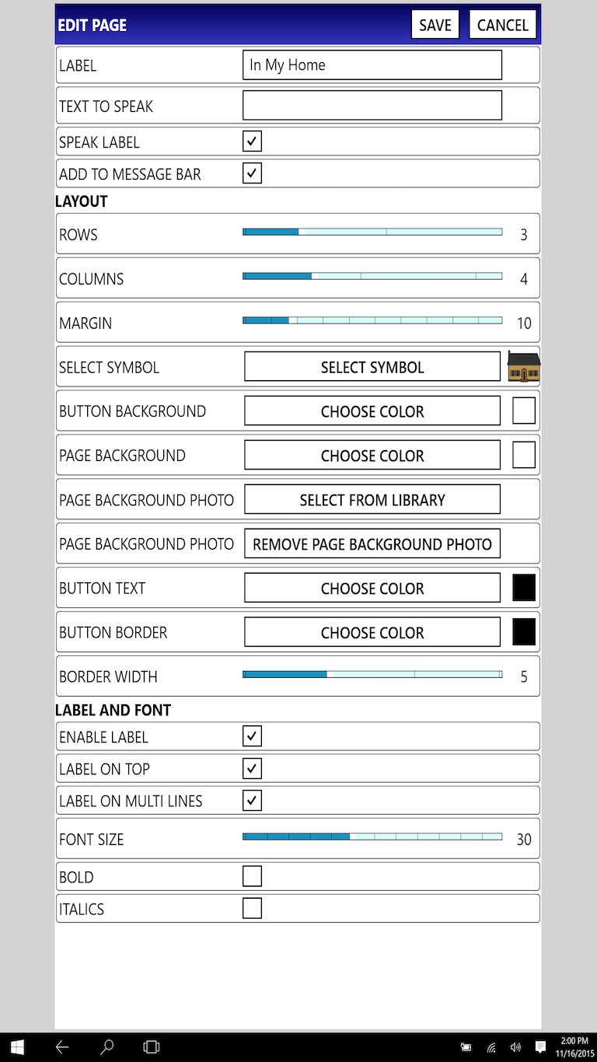597x1062 pixels.
Task: Open the Windows Start menu
Action: [16, 1046]
